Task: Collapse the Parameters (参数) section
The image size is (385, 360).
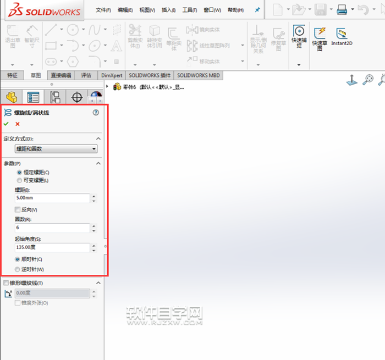Action: click(x=98, y=163)
